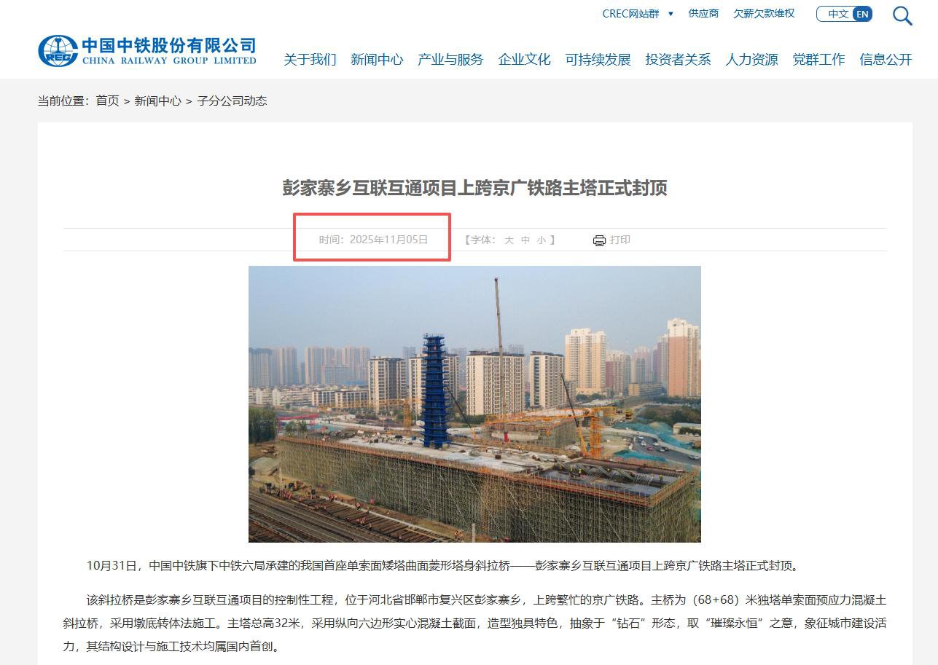The height and width of the screenshot is (665, 938).
Task: Open the 新闻中心 menu
Action: click(377, 60)
